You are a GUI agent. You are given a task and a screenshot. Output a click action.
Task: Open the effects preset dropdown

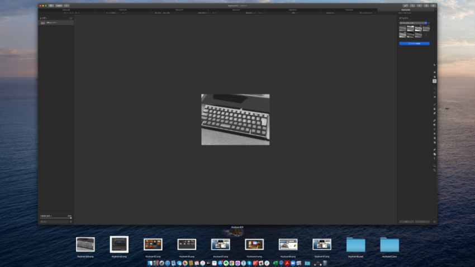(414, 23)
